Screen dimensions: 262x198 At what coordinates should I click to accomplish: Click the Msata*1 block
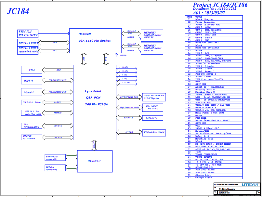31,92
